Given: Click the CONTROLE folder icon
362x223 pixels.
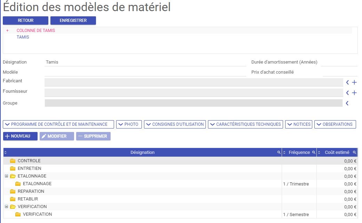Looking at the screenshot, I should [13, 161].
